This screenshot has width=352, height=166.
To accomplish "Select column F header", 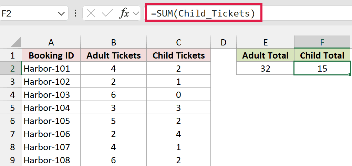I will coord(322,42).
